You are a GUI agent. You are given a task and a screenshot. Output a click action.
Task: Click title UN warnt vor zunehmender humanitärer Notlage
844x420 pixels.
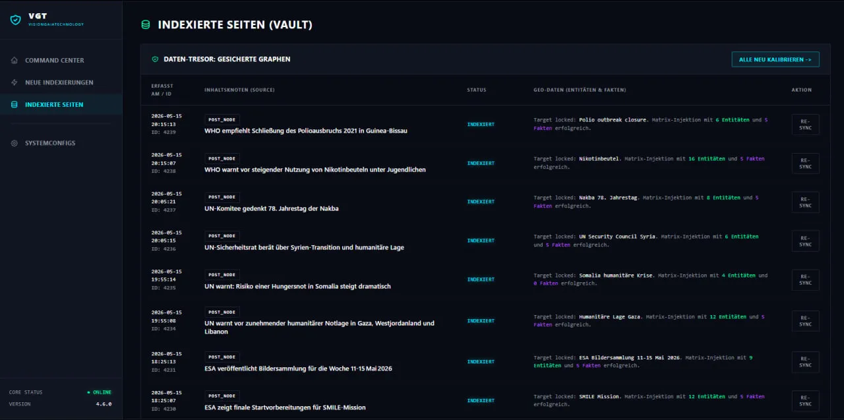(319, 328)
